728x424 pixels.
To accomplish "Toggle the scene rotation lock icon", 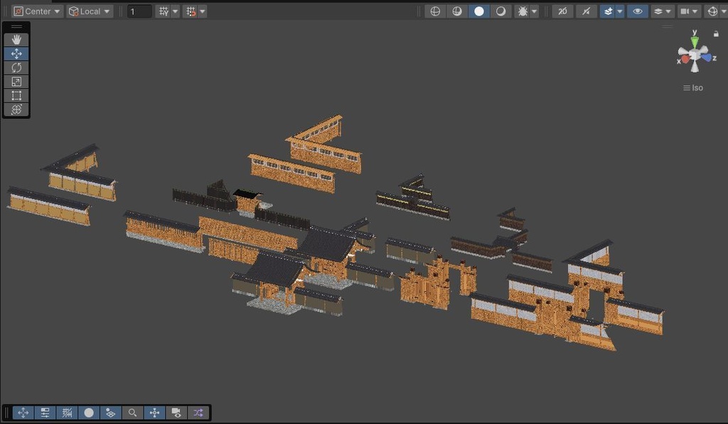I will pos(716,33).
